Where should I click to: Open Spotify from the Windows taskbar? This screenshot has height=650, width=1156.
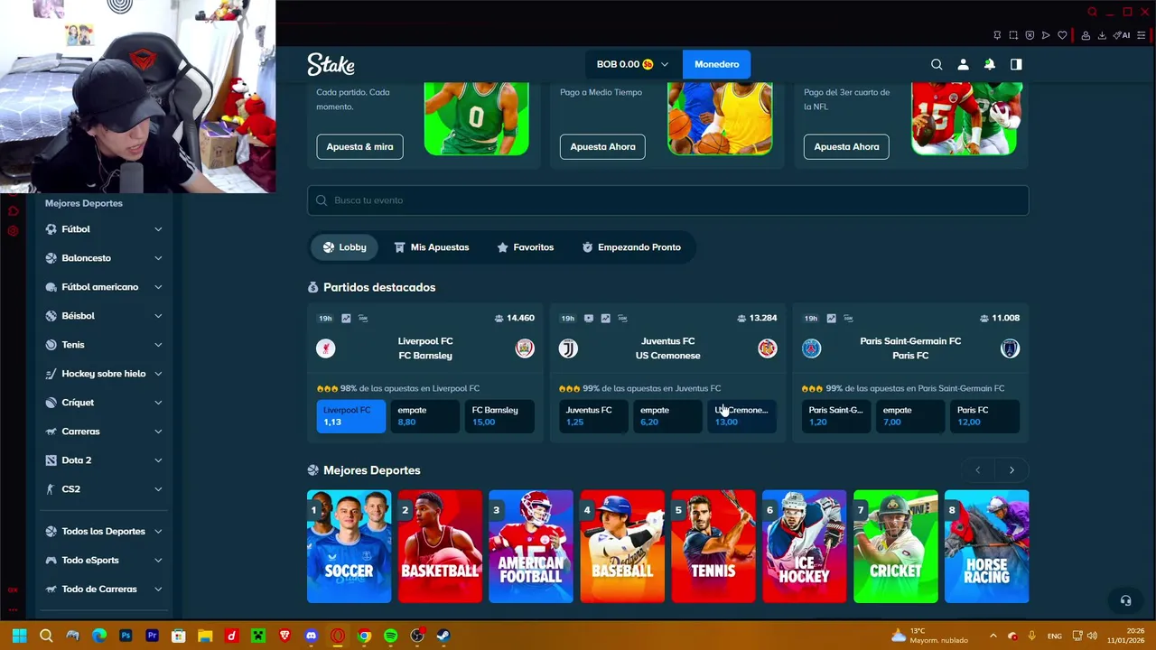tap(390, 636)
